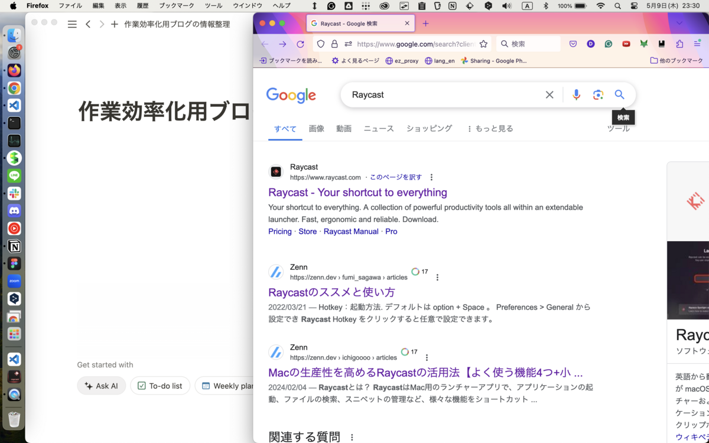This screenshot has width=709, height=443.
Task: Click the Raycast Google search field
Action: point(446,95)
